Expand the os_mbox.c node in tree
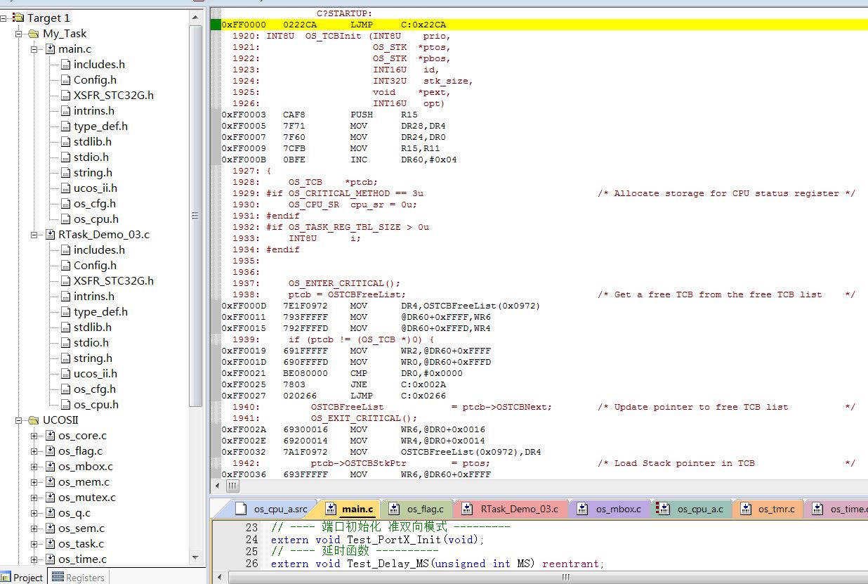 click(34, 467)
